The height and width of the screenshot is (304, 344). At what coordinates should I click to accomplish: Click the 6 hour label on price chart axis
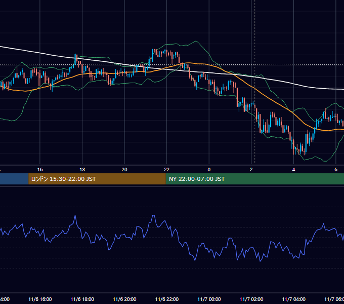click(x=336, y=170)
